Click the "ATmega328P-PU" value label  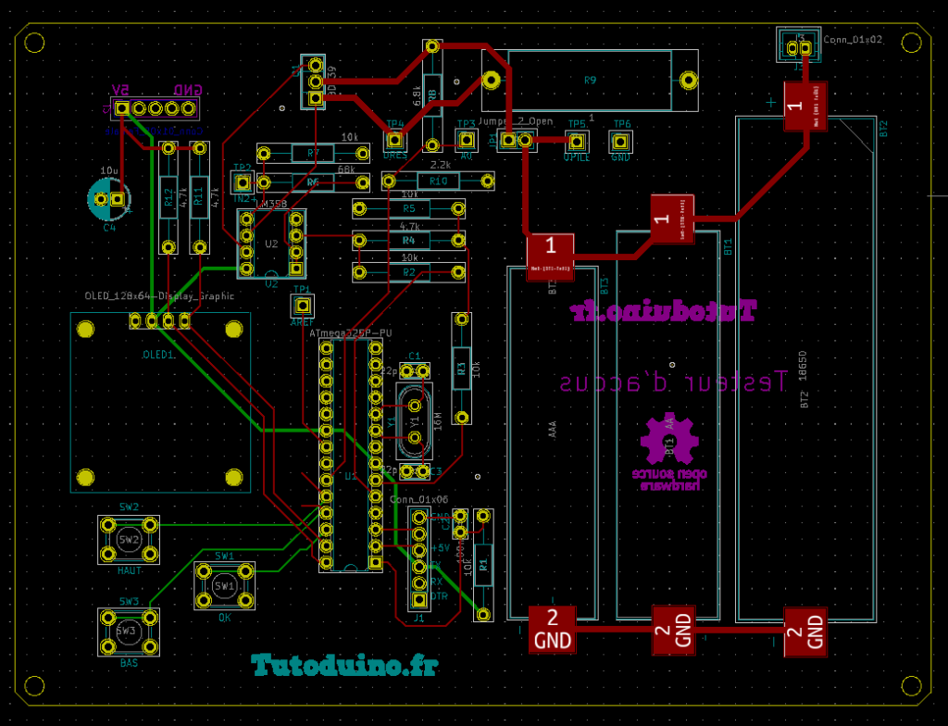351,333
